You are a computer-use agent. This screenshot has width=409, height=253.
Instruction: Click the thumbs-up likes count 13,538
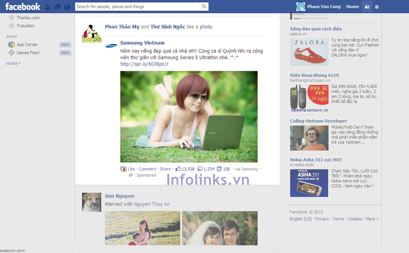[x=185, y=169]
